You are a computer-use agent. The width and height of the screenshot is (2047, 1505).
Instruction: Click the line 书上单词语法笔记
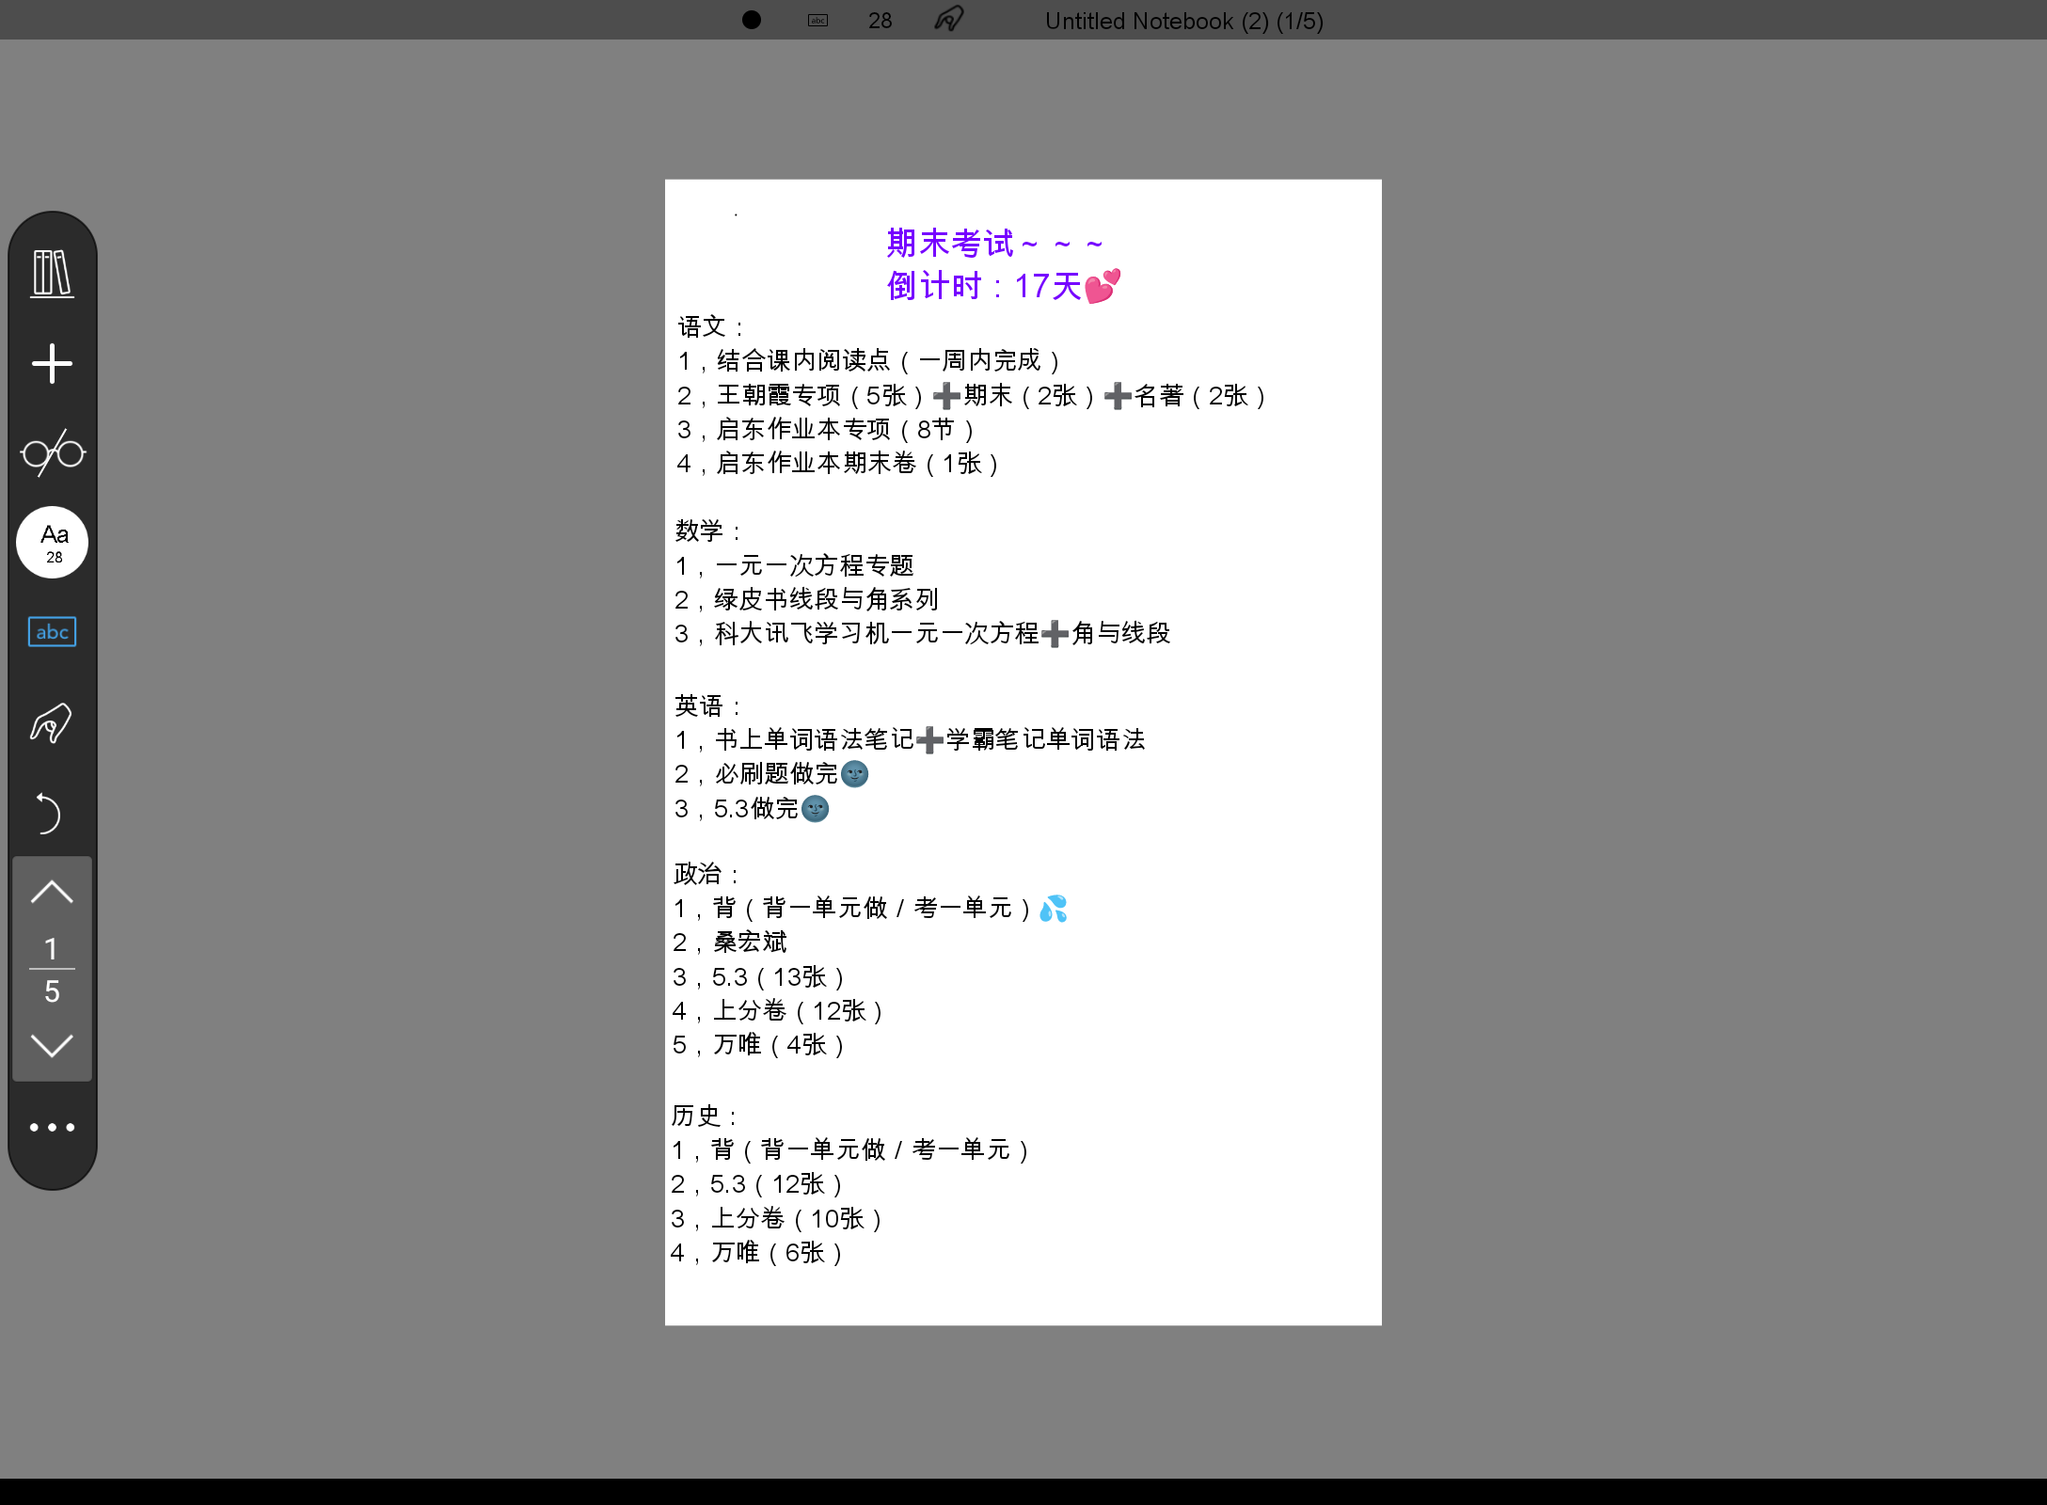(x=911, y=739)
